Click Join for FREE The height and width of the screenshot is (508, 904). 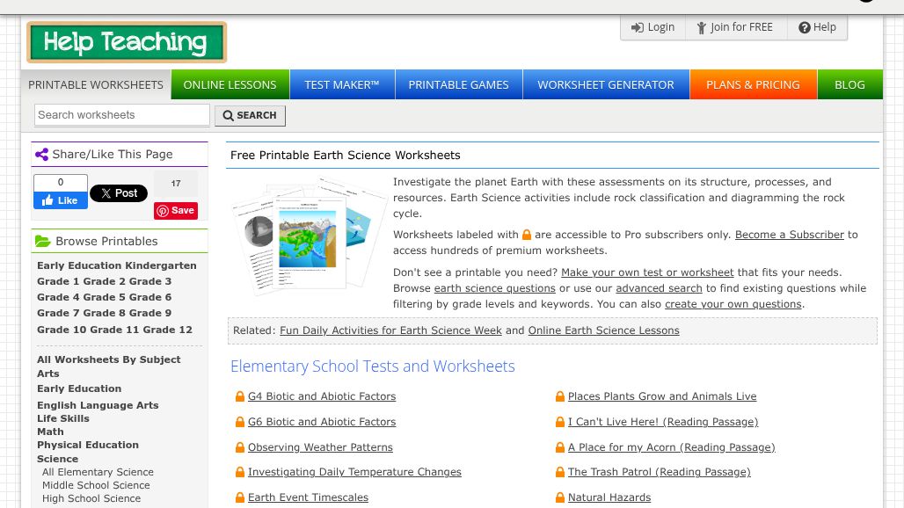[734, 27]
